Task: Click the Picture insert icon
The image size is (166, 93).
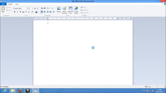Action: coord(59,9)
